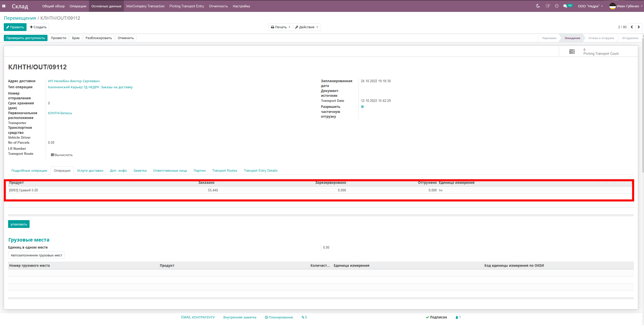Open the Действие dropdown
This screenshot has height=325, width=644.
[307, 27]
